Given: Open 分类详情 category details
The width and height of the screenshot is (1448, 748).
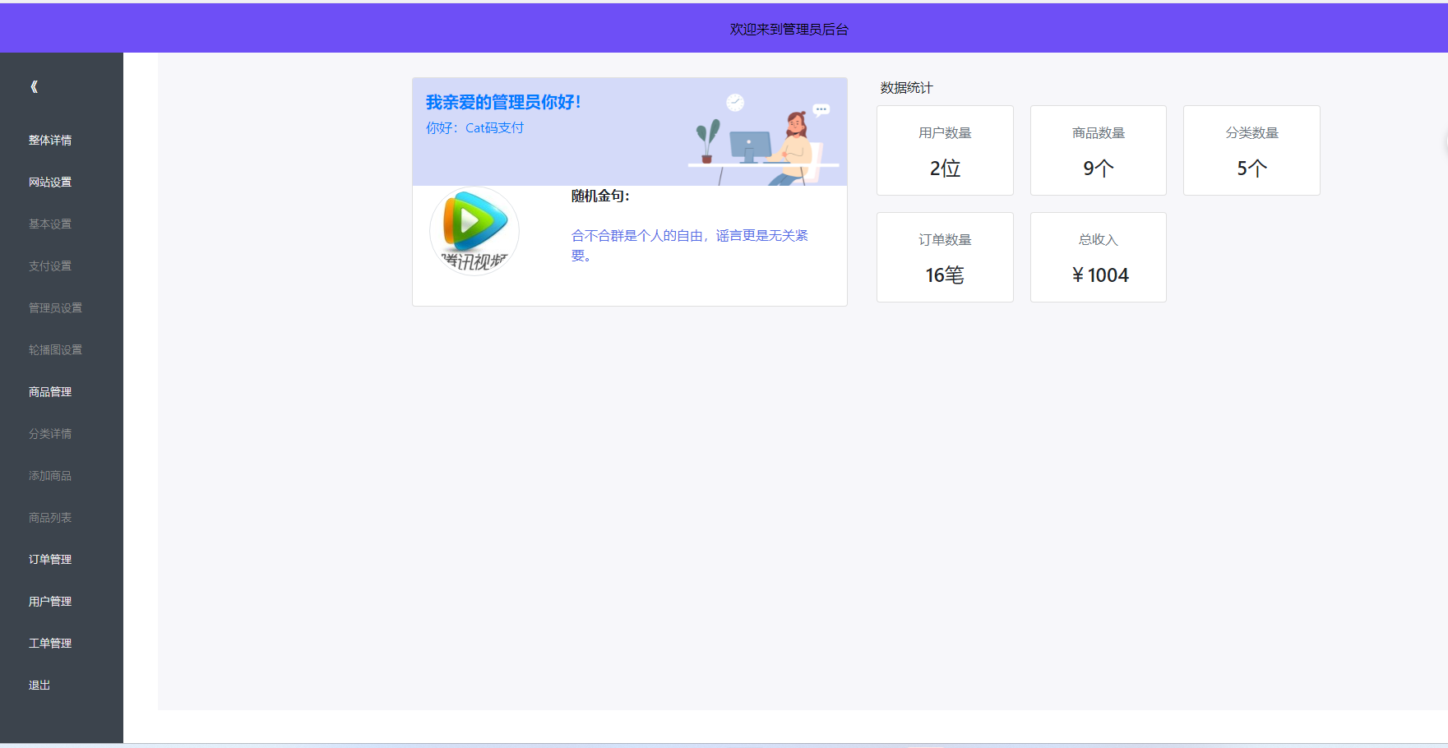Looking at the screenshot, I should pyautogui.click(x=49, y=433).
